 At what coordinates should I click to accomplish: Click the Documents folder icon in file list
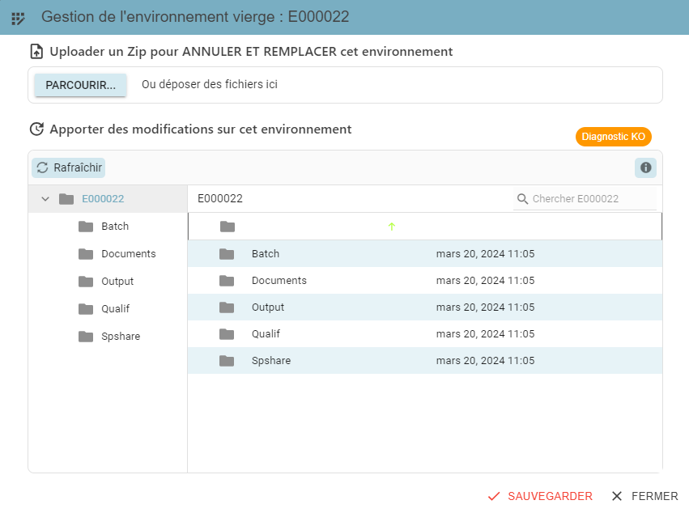[x=227, y=281]
